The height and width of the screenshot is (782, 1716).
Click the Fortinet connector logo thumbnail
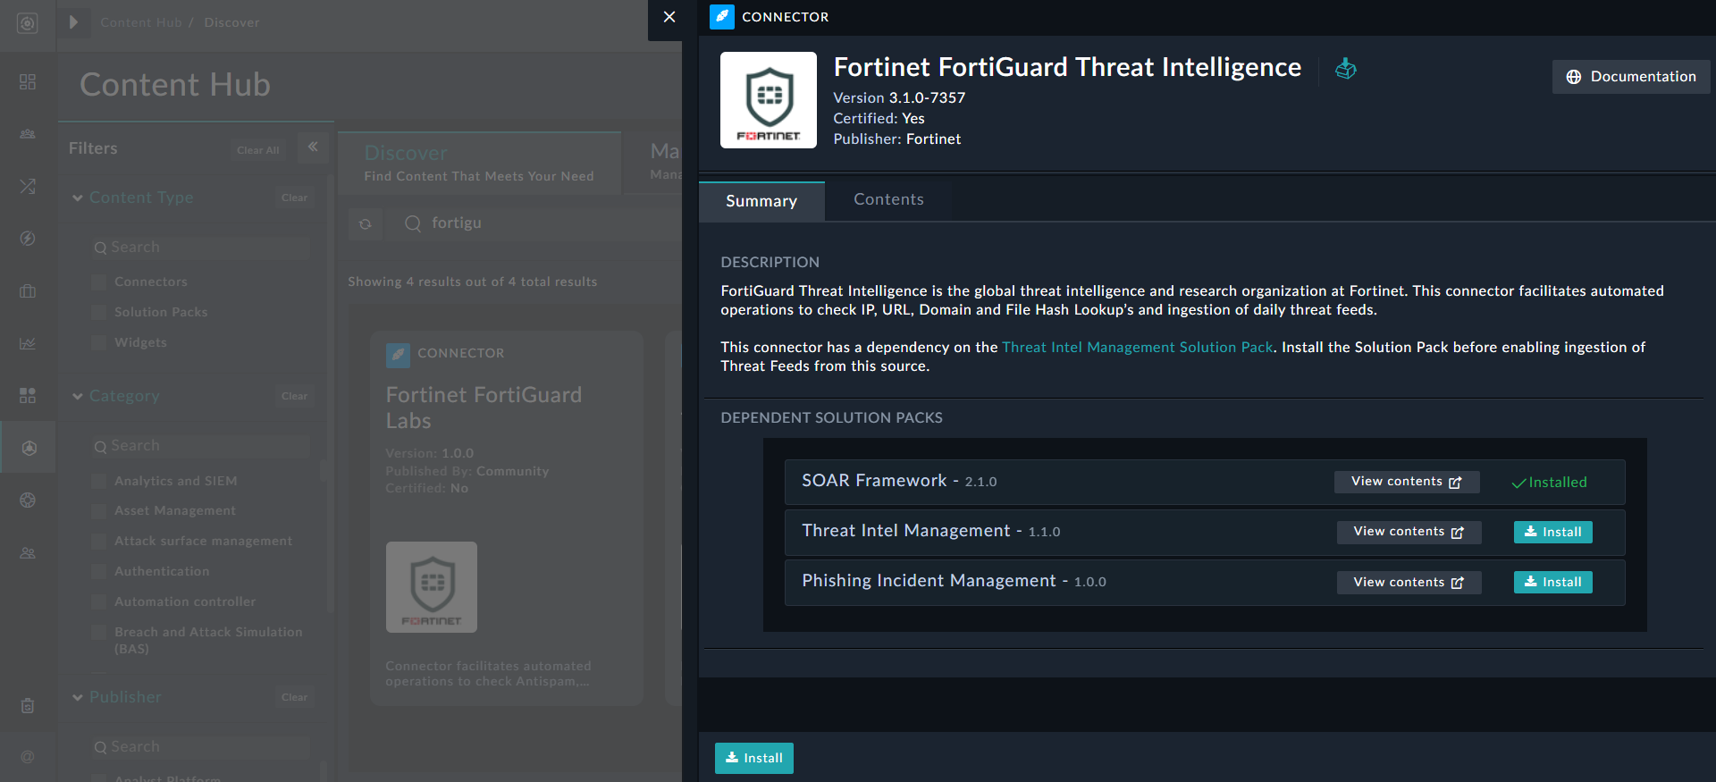click(768, 100)
